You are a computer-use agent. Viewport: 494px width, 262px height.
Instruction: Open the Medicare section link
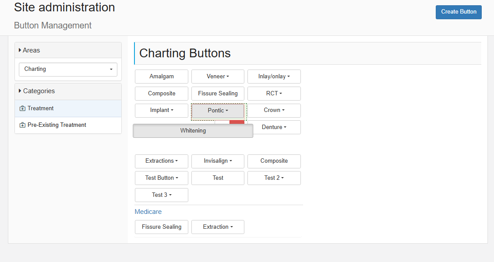pos(148,212)
